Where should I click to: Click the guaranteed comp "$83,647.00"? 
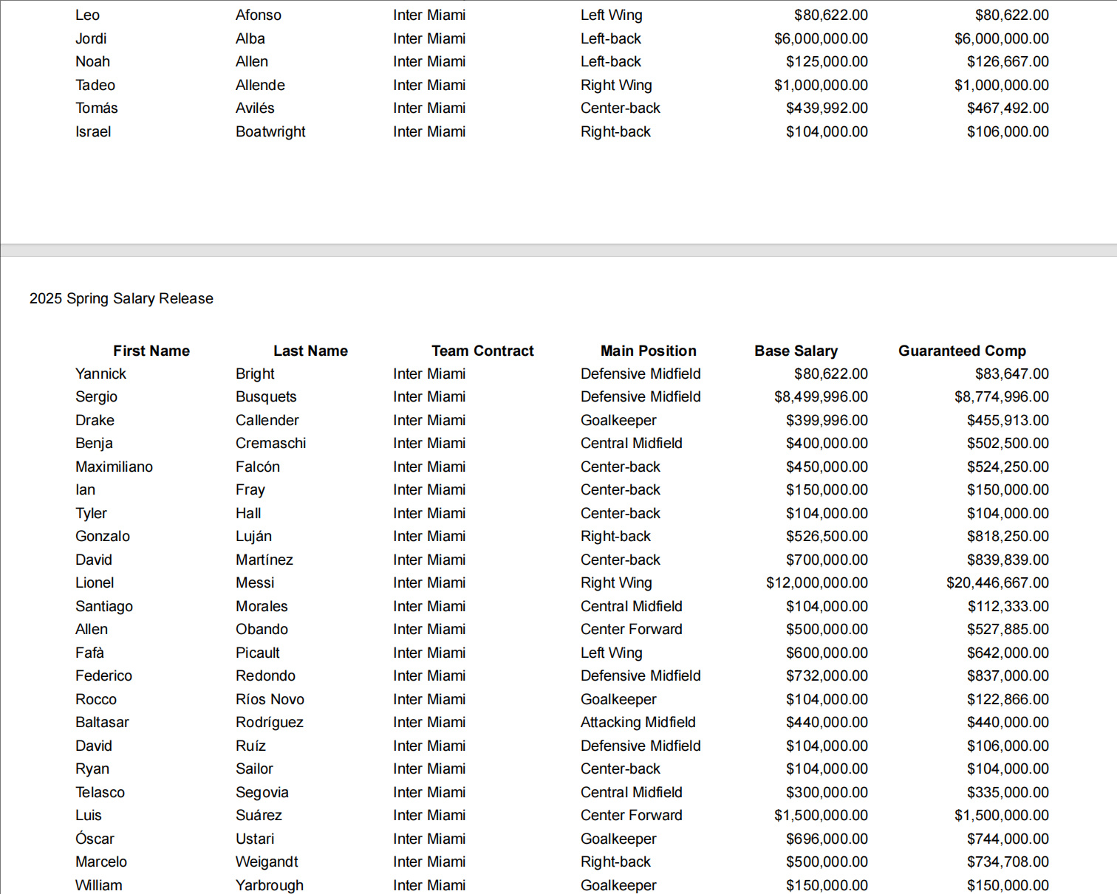click(x=1011, y=374)
